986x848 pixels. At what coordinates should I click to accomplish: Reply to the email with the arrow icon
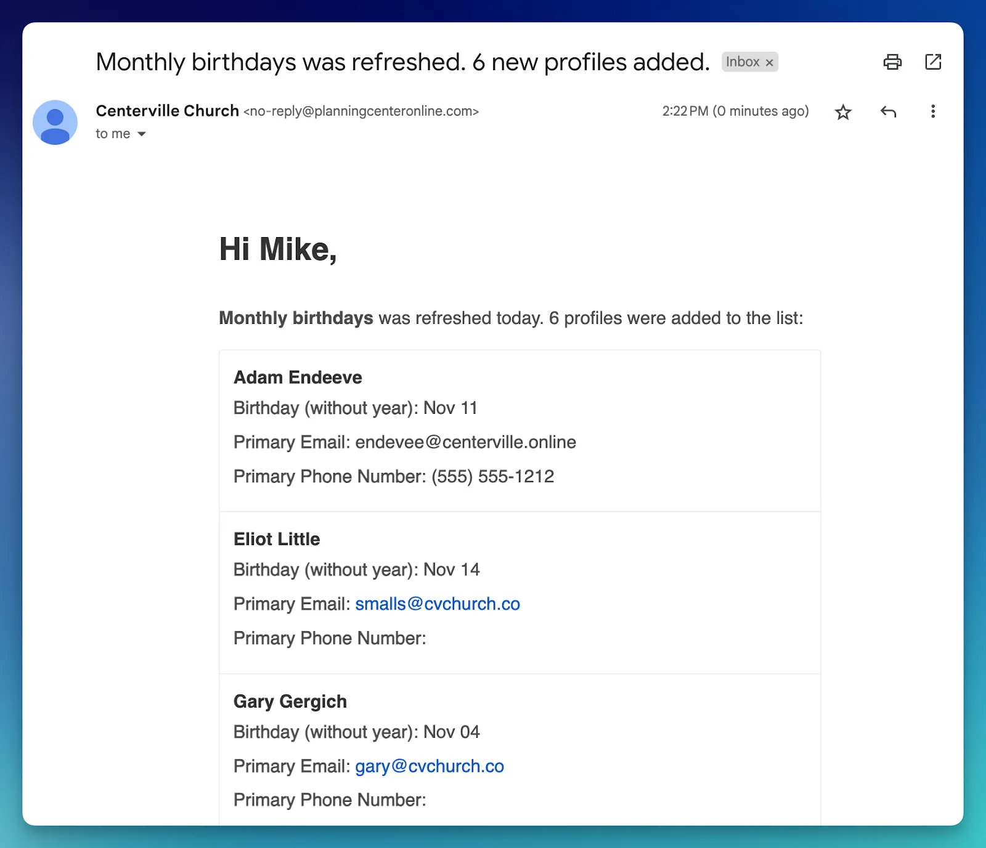[887, 112]
